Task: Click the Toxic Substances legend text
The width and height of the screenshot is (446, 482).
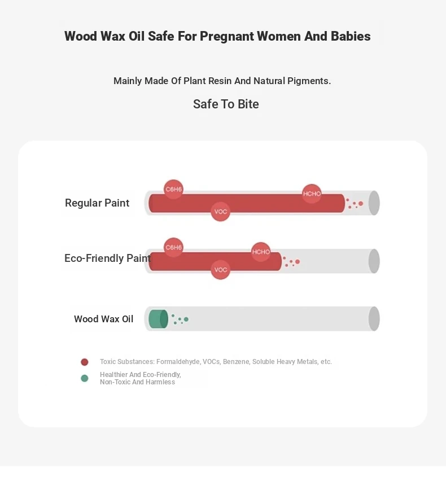Action: pyautogui.click(x=216, y=362)
